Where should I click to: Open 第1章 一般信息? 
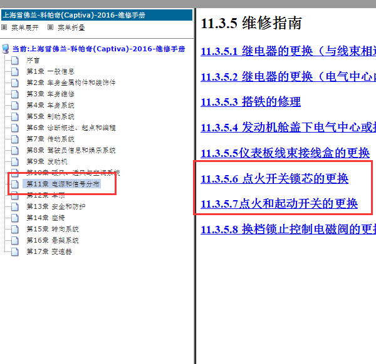tap(50, 71)
